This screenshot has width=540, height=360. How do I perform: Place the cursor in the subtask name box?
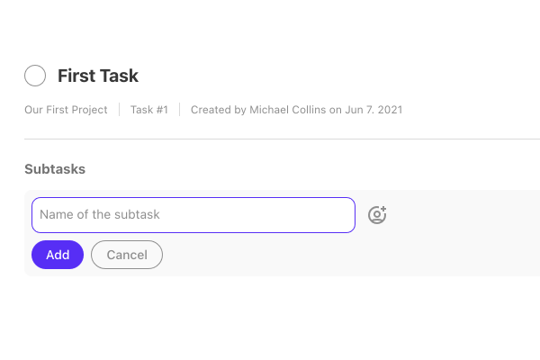point(193,215)
